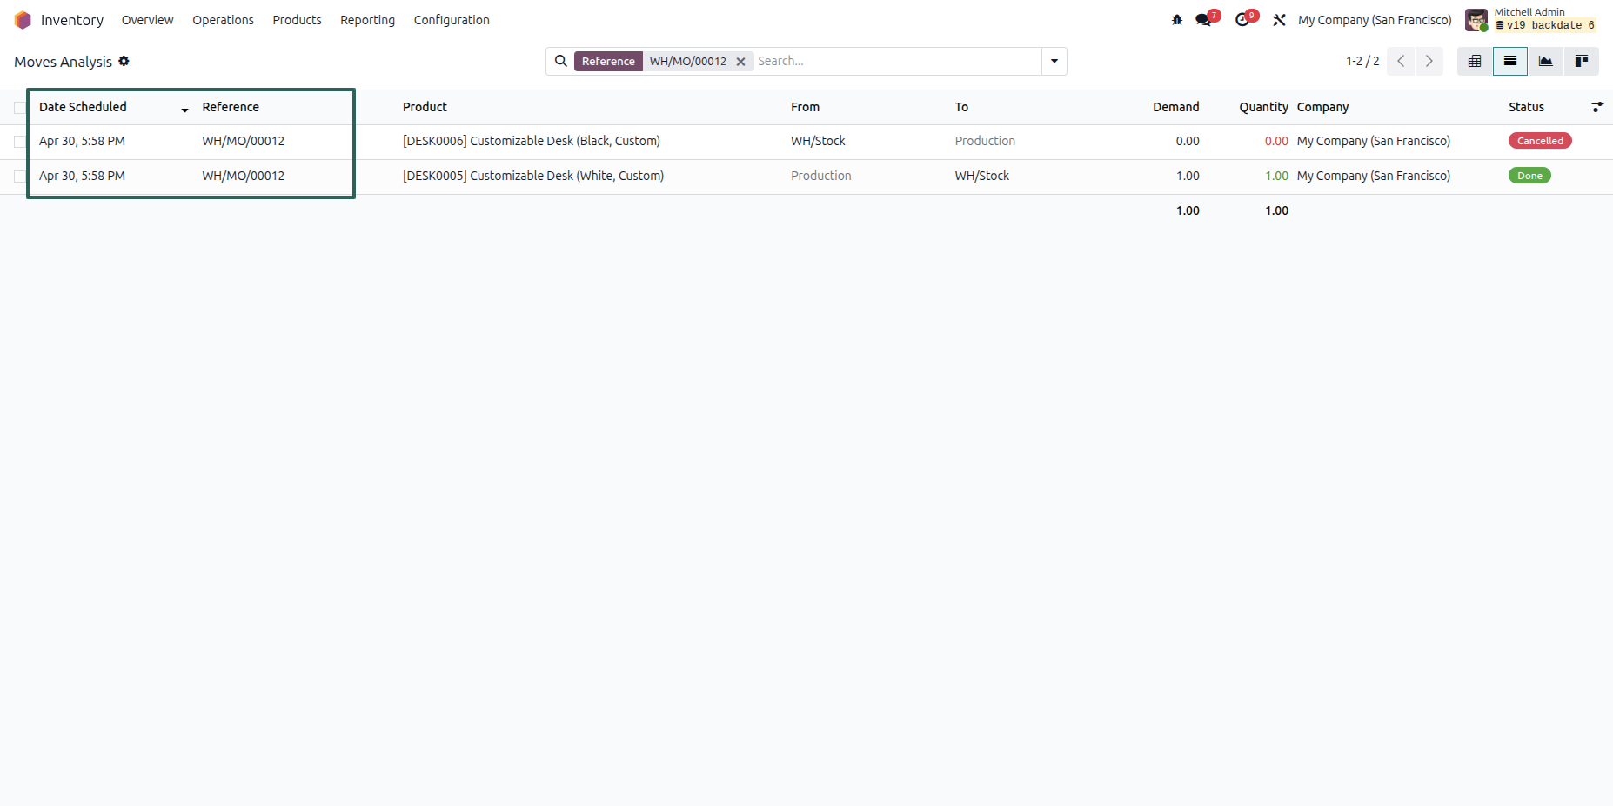Open the Reporting menu
Screen dimensions: 1613x806
tap(367, 20)
